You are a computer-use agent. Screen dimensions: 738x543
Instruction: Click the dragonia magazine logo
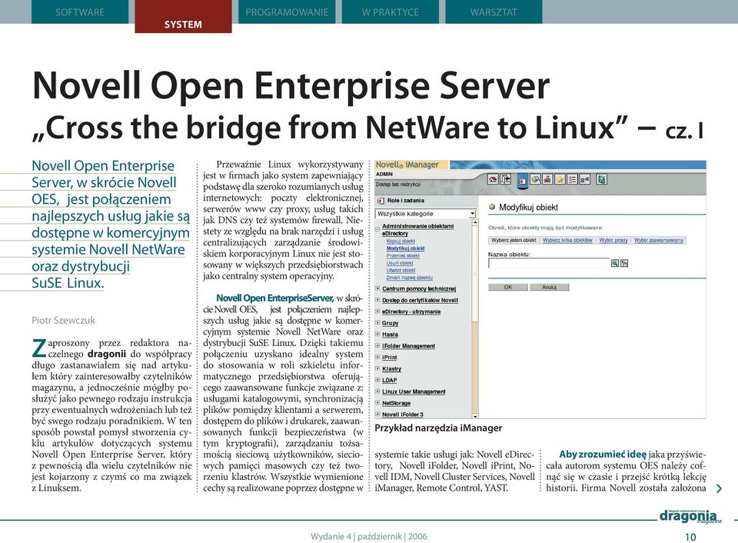[690, 516]
